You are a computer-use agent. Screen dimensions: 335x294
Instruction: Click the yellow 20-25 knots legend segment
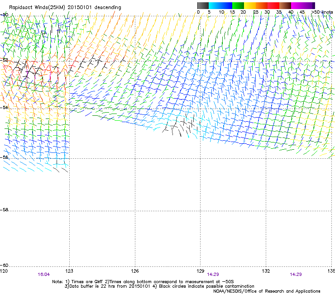250,5
